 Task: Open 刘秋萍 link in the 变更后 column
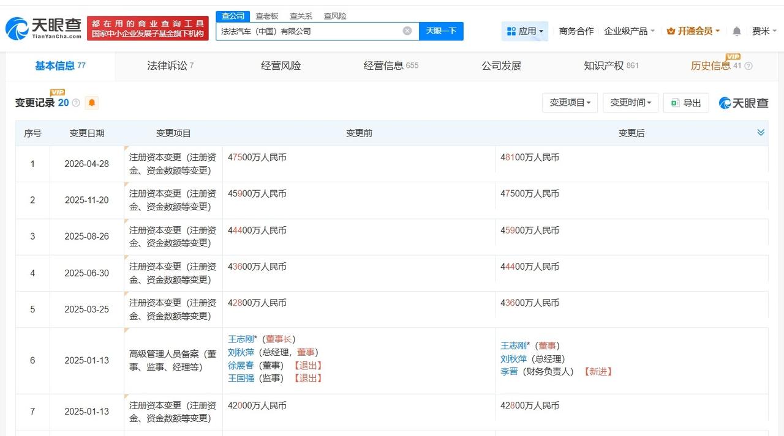(x=513, y=359)
